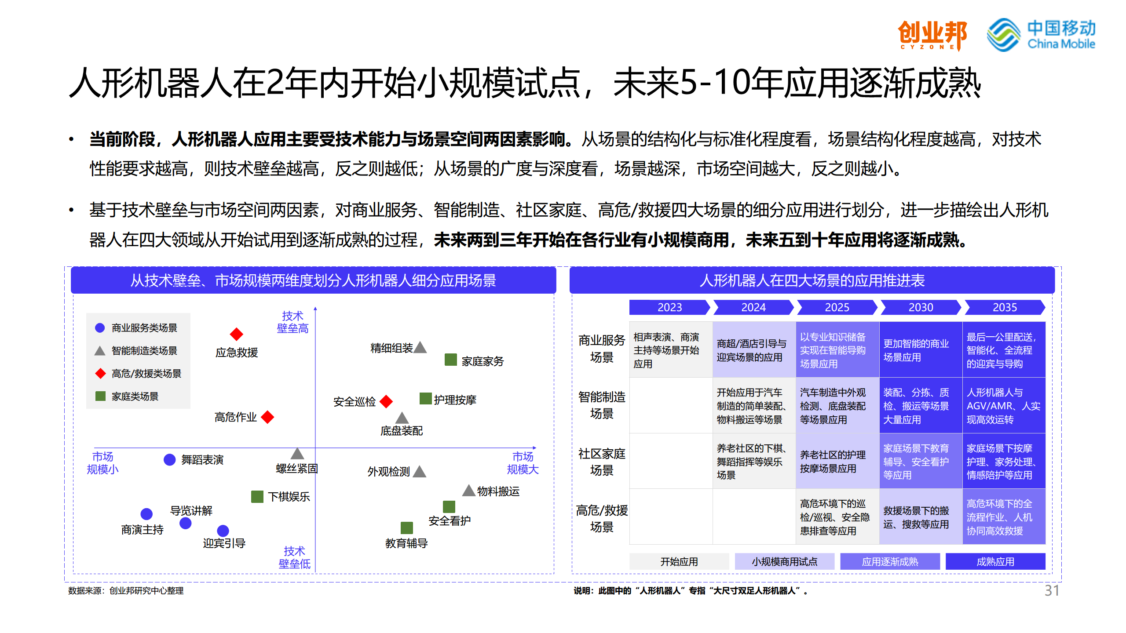Screen dimensions: 1126x633
Task: Click cell 养老社区的护理按摩场景应用
Action: point(837,461)
